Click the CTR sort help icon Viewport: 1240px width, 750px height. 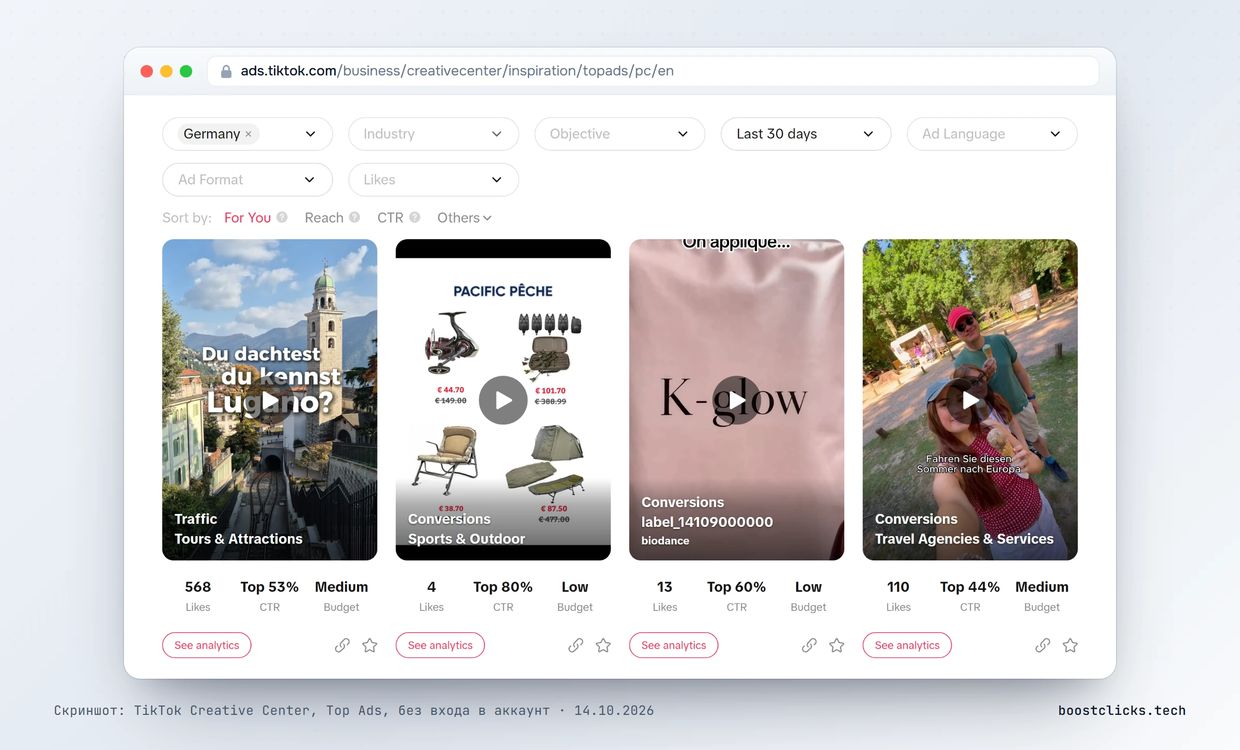415,217
